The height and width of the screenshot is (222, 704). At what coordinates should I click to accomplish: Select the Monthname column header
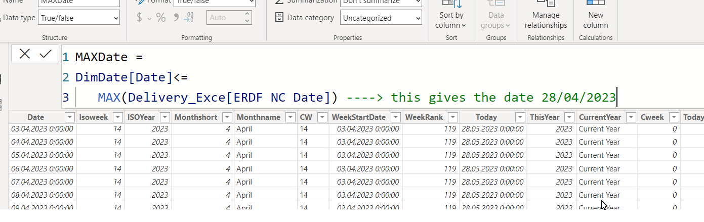click(258, 117)
